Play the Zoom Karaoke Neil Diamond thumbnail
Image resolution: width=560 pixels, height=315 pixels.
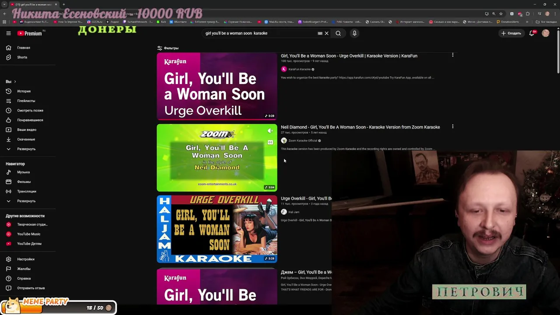217,158
